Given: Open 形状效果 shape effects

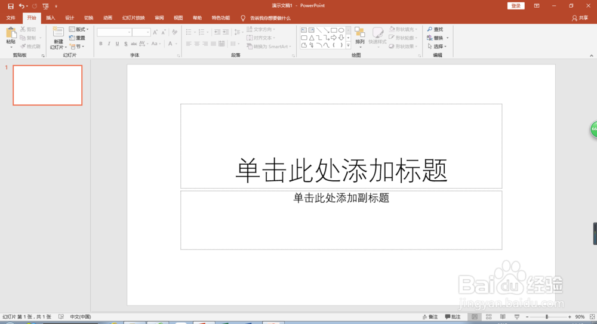Looking at the screenshot, I should 403,47.
